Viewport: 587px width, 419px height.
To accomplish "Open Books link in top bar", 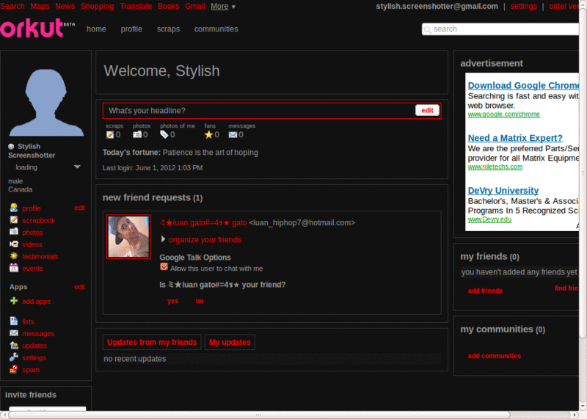I will click(x=169, y=7).
